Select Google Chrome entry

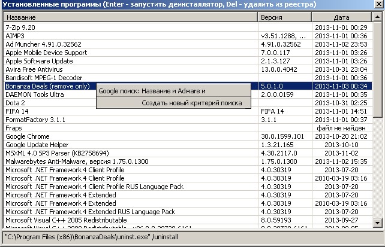(188, 136)
